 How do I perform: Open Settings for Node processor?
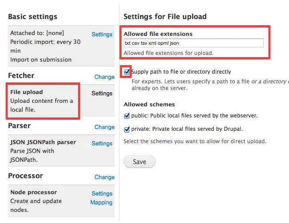point(102,193)
